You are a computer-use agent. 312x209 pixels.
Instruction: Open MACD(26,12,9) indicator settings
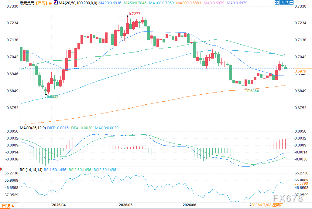tap(33, 128)
